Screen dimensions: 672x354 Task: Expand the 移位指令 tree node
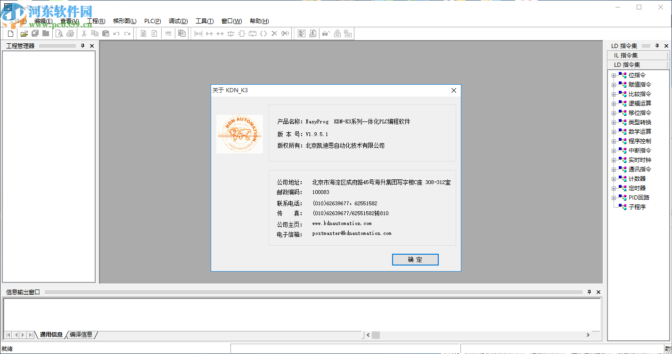pyautogui.click(x=614, y=113)
